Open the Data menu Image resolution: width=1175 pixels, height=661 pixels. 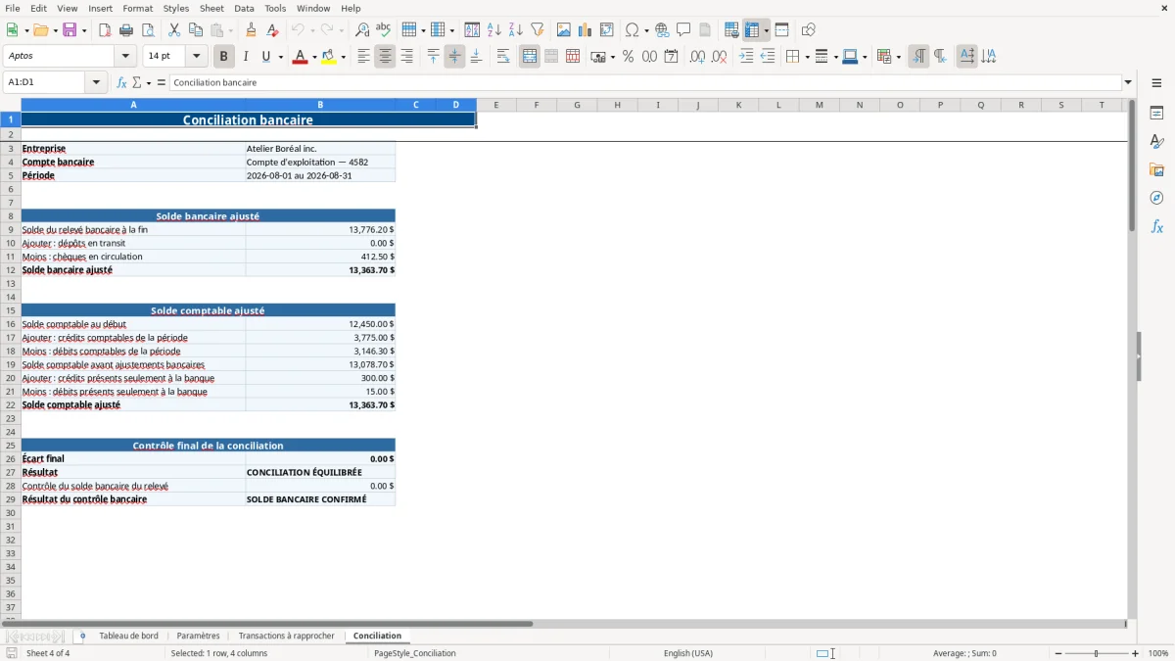tap(244, 8)
